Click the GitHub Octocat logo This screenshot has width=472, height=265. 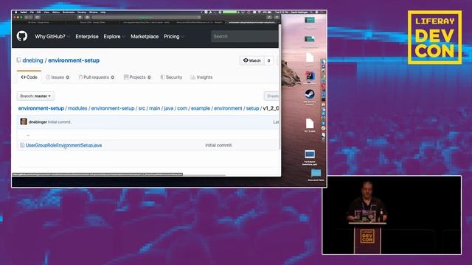22,36
